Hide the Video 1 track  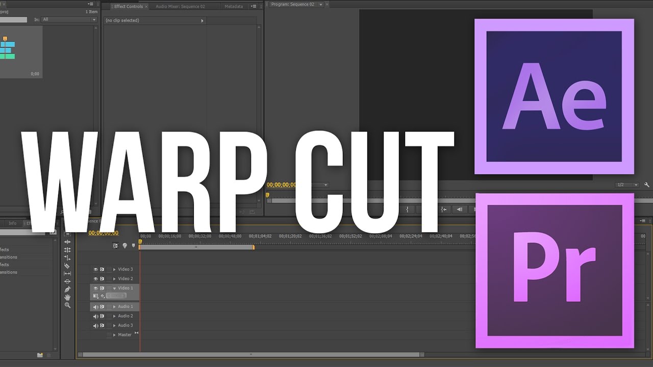(95, 288)
